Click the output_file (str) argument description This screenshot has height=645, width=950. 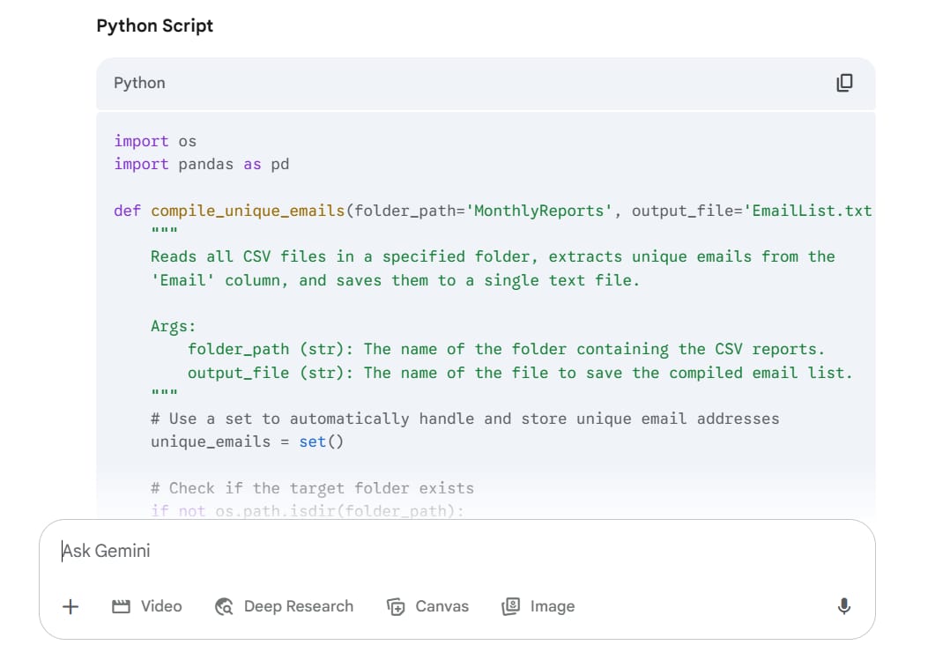pos(520,373)
